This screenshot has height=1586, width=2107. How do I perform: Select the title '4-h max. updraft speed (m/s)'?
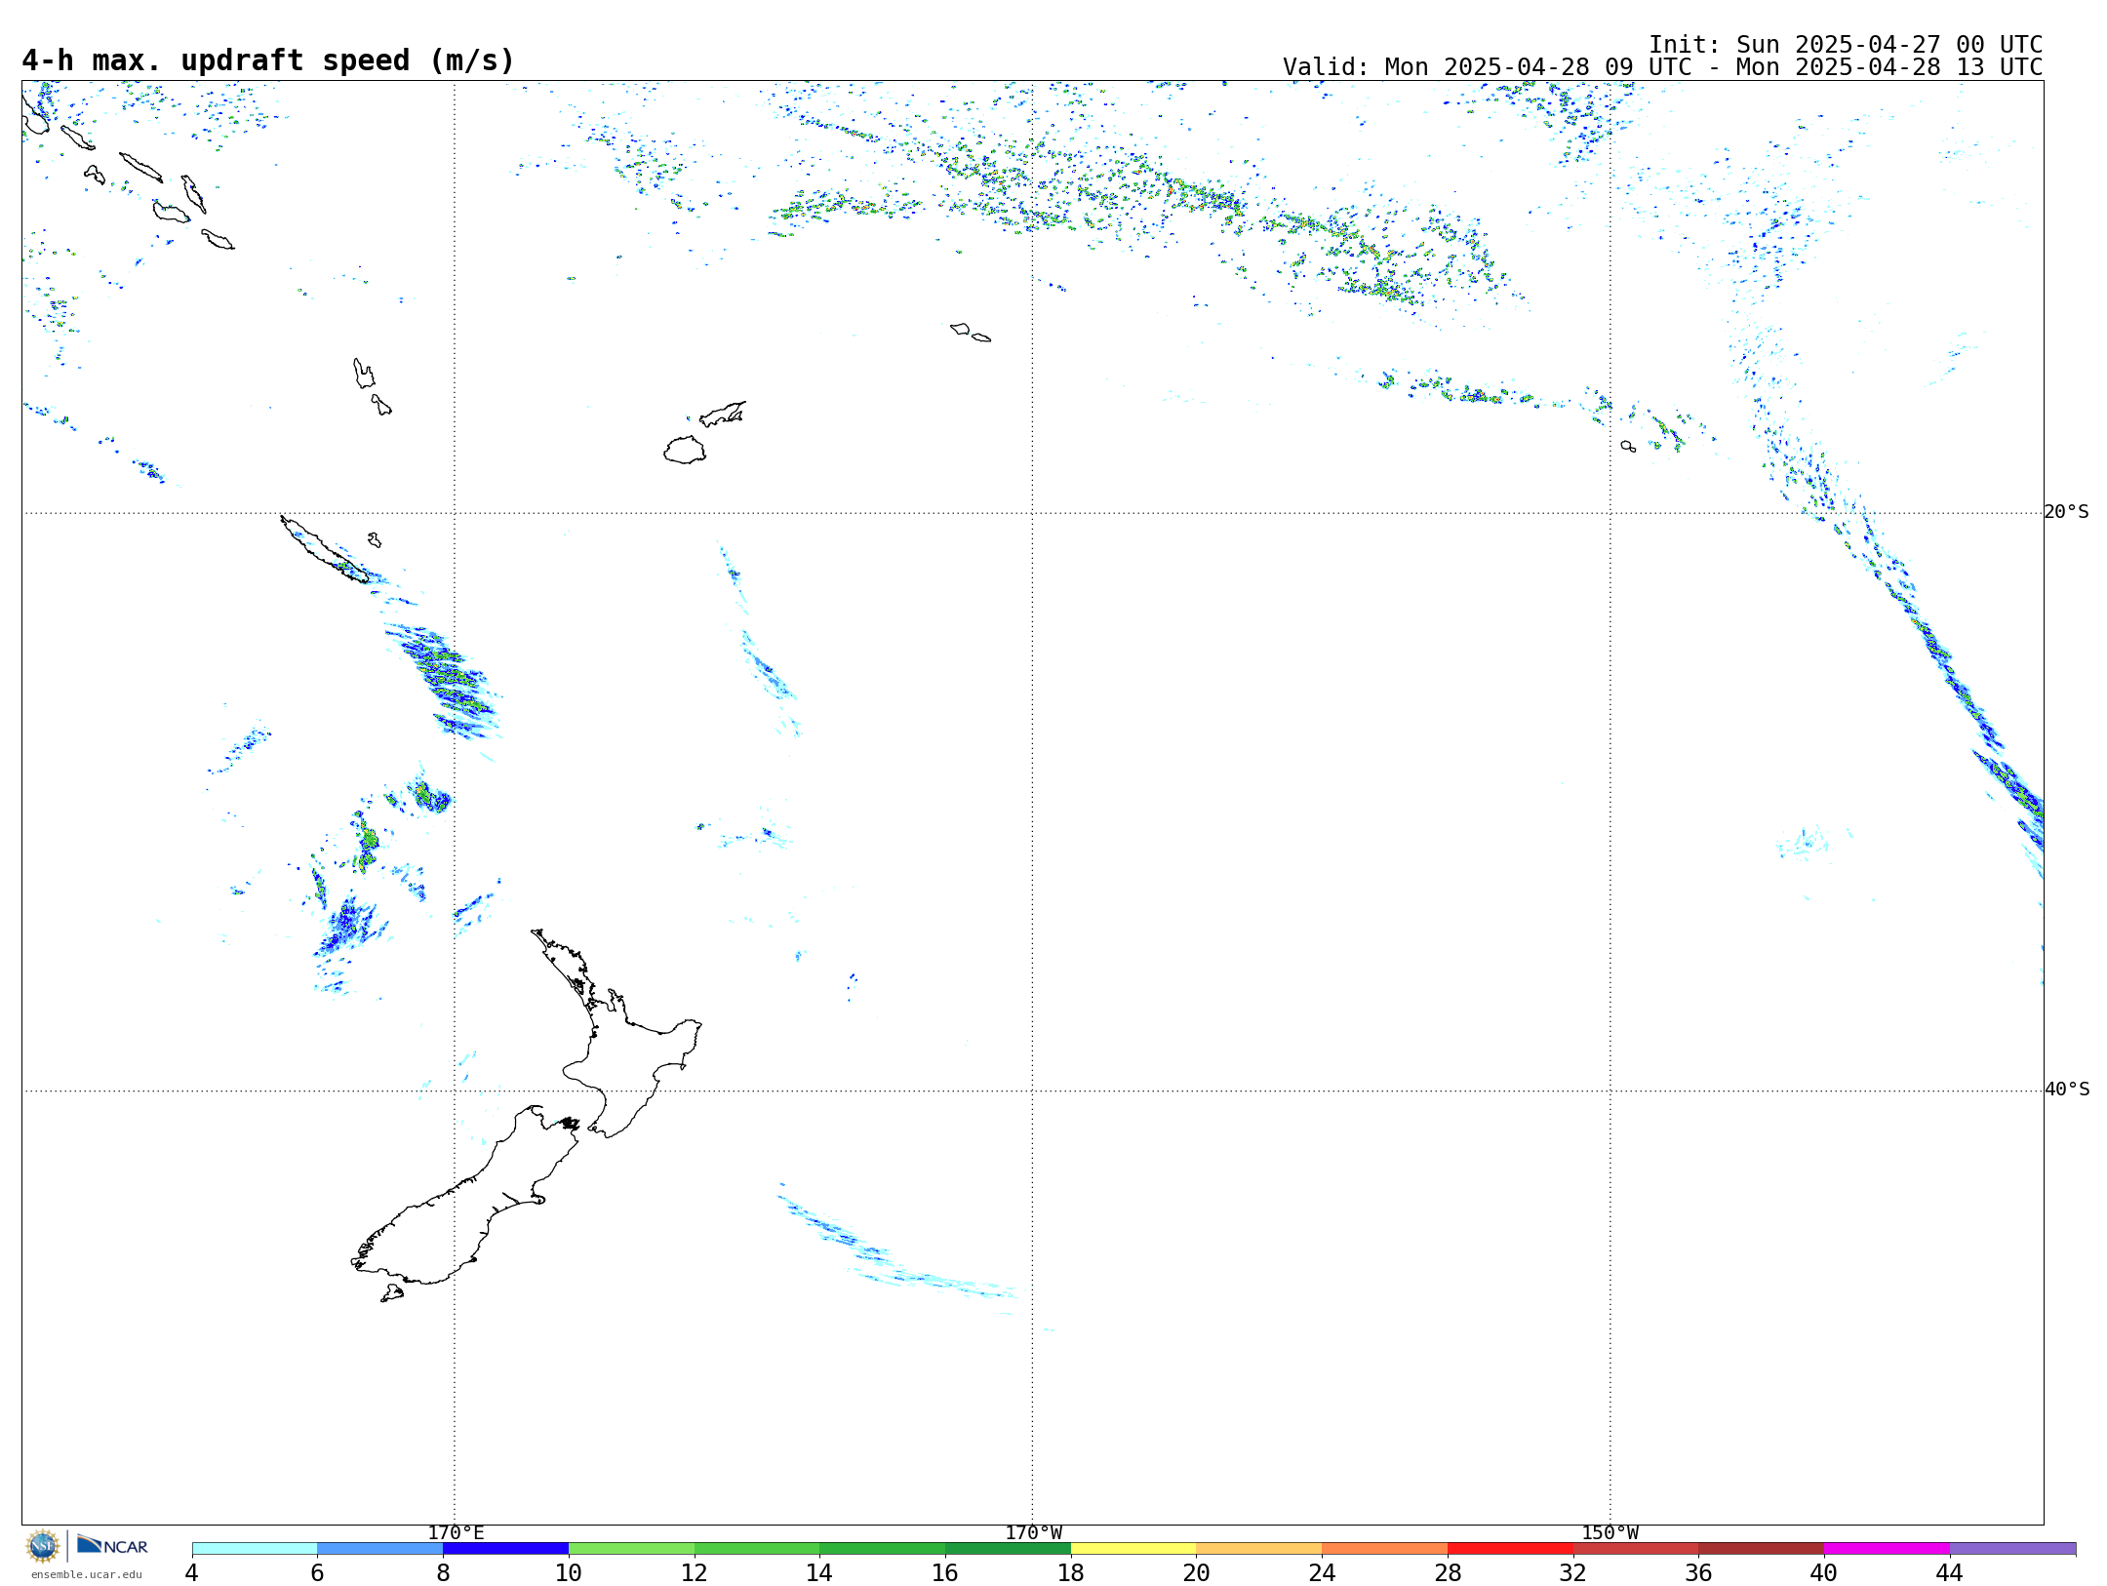pos(268,60)
